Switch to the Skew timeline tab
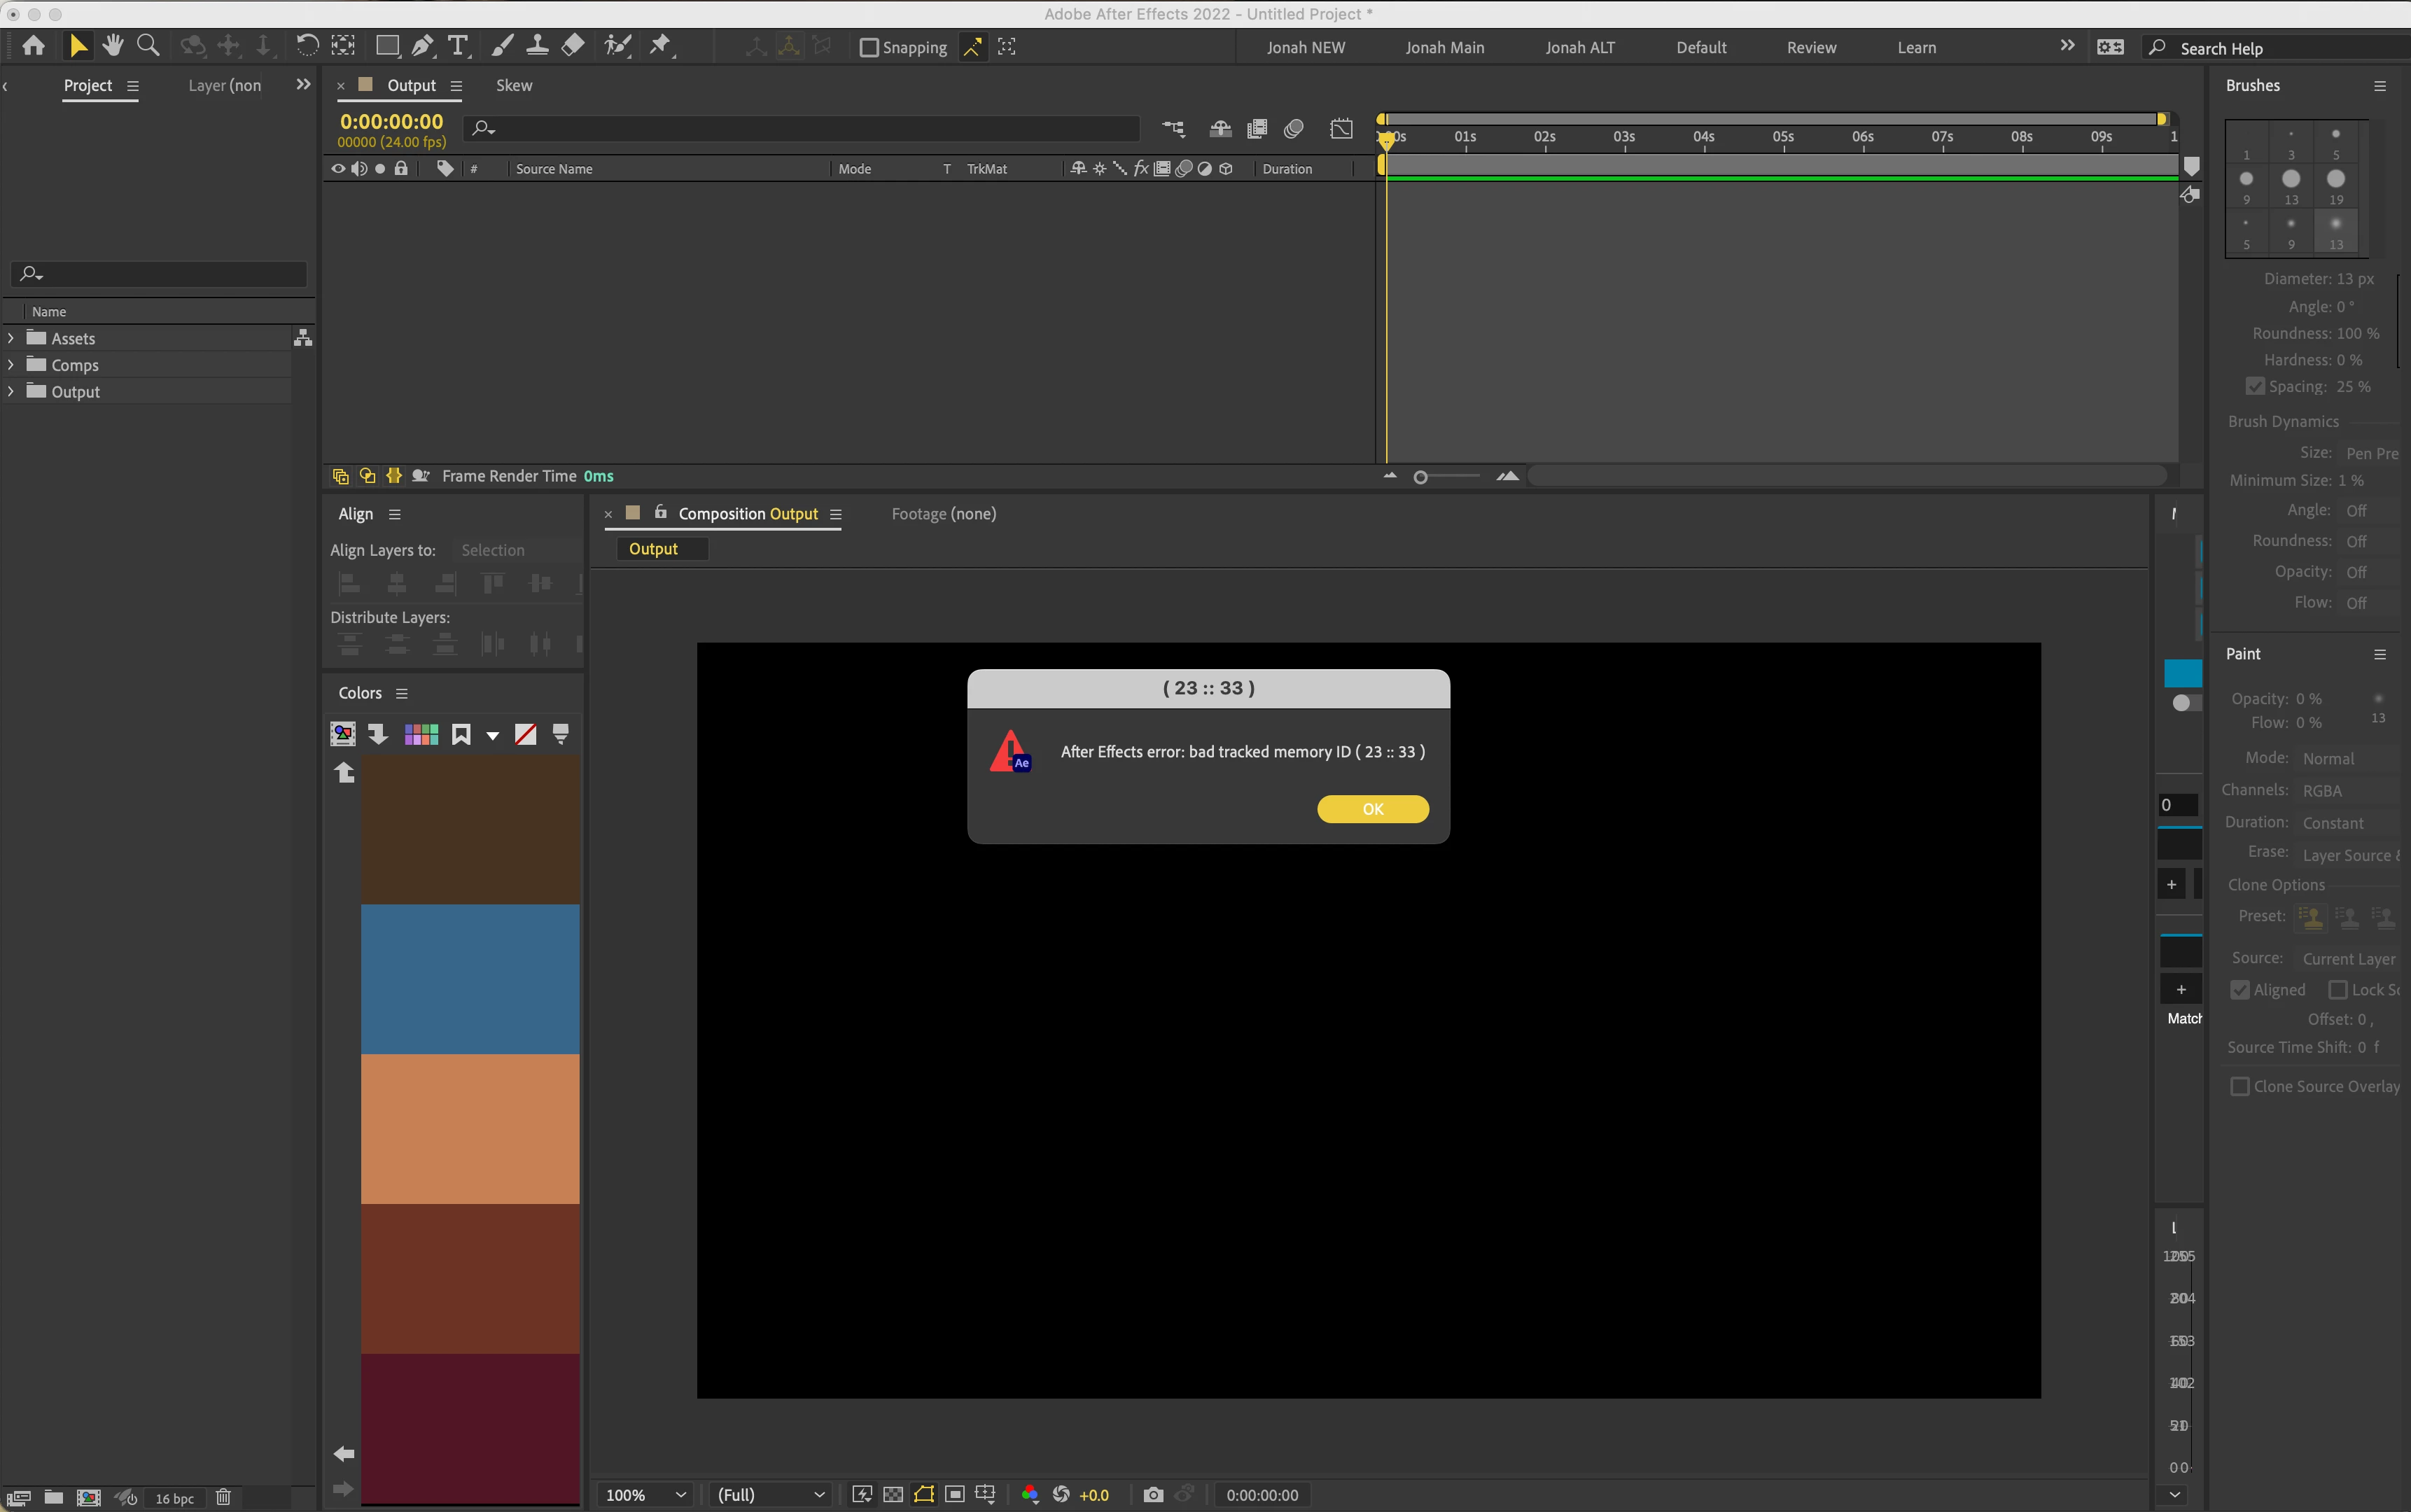Image resolution: width=2411 pixels, height=1512 pixels. (x=514, y=85)
